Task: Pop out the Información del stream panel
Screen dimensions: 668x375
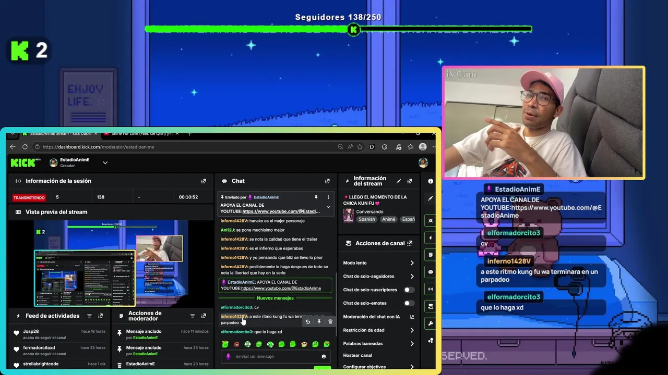Action: (x=410, y=181)
